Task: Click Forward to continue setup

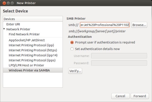Action: tap(140, 96)
